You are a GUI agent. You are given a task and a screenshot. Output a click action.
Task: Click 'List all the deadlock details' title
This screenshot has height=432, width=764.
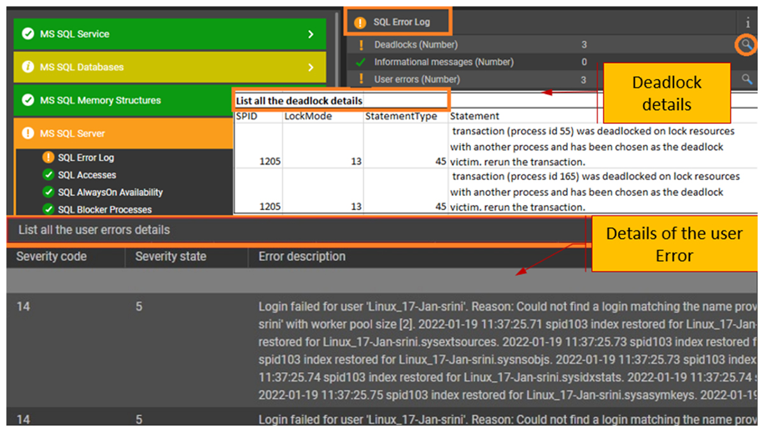pos(299,101)
